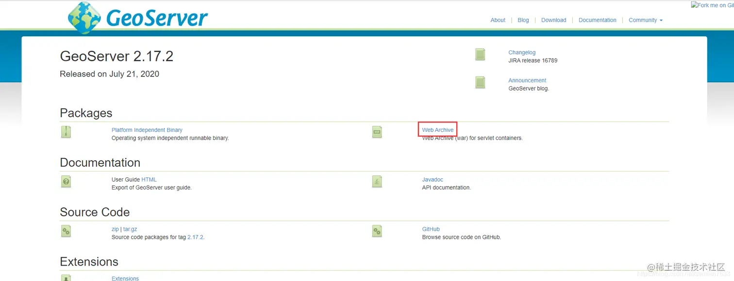Screen dimensions: 734x281
Task: Click the Source Code section heading
Action: coord(95,212)
